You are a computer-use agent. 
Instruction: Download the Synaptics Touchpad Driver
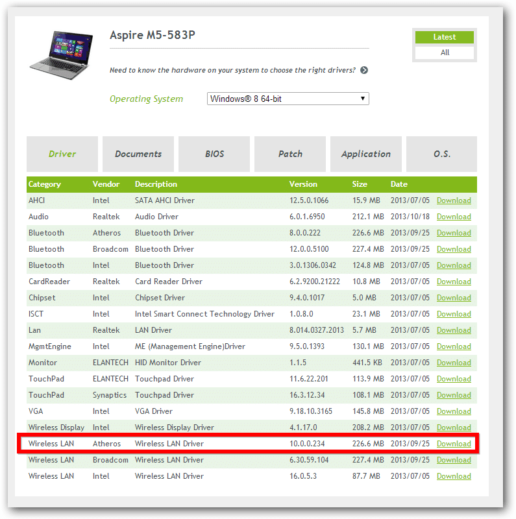(x=454, y=395)
